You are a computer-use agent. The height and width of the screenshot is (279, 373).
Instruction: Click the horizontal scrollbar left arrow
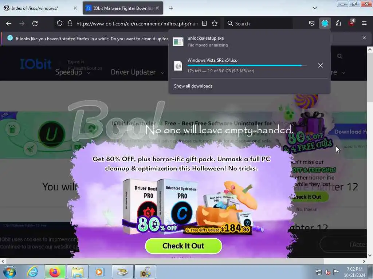click(x=3, y=261)
